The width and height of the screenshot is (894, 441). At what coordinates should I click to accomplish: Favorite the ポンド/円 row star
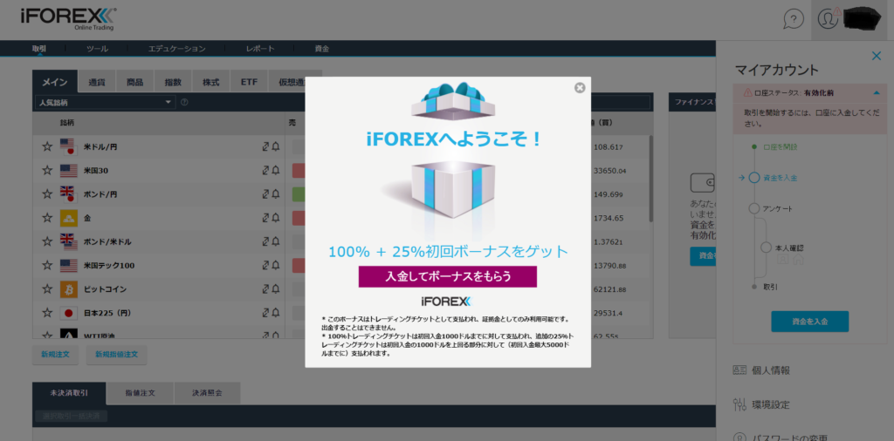47,194
